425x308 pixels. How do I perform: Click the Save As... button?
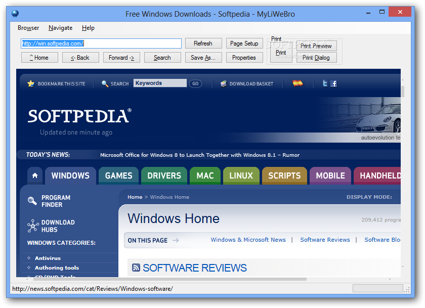coord(203,58)
